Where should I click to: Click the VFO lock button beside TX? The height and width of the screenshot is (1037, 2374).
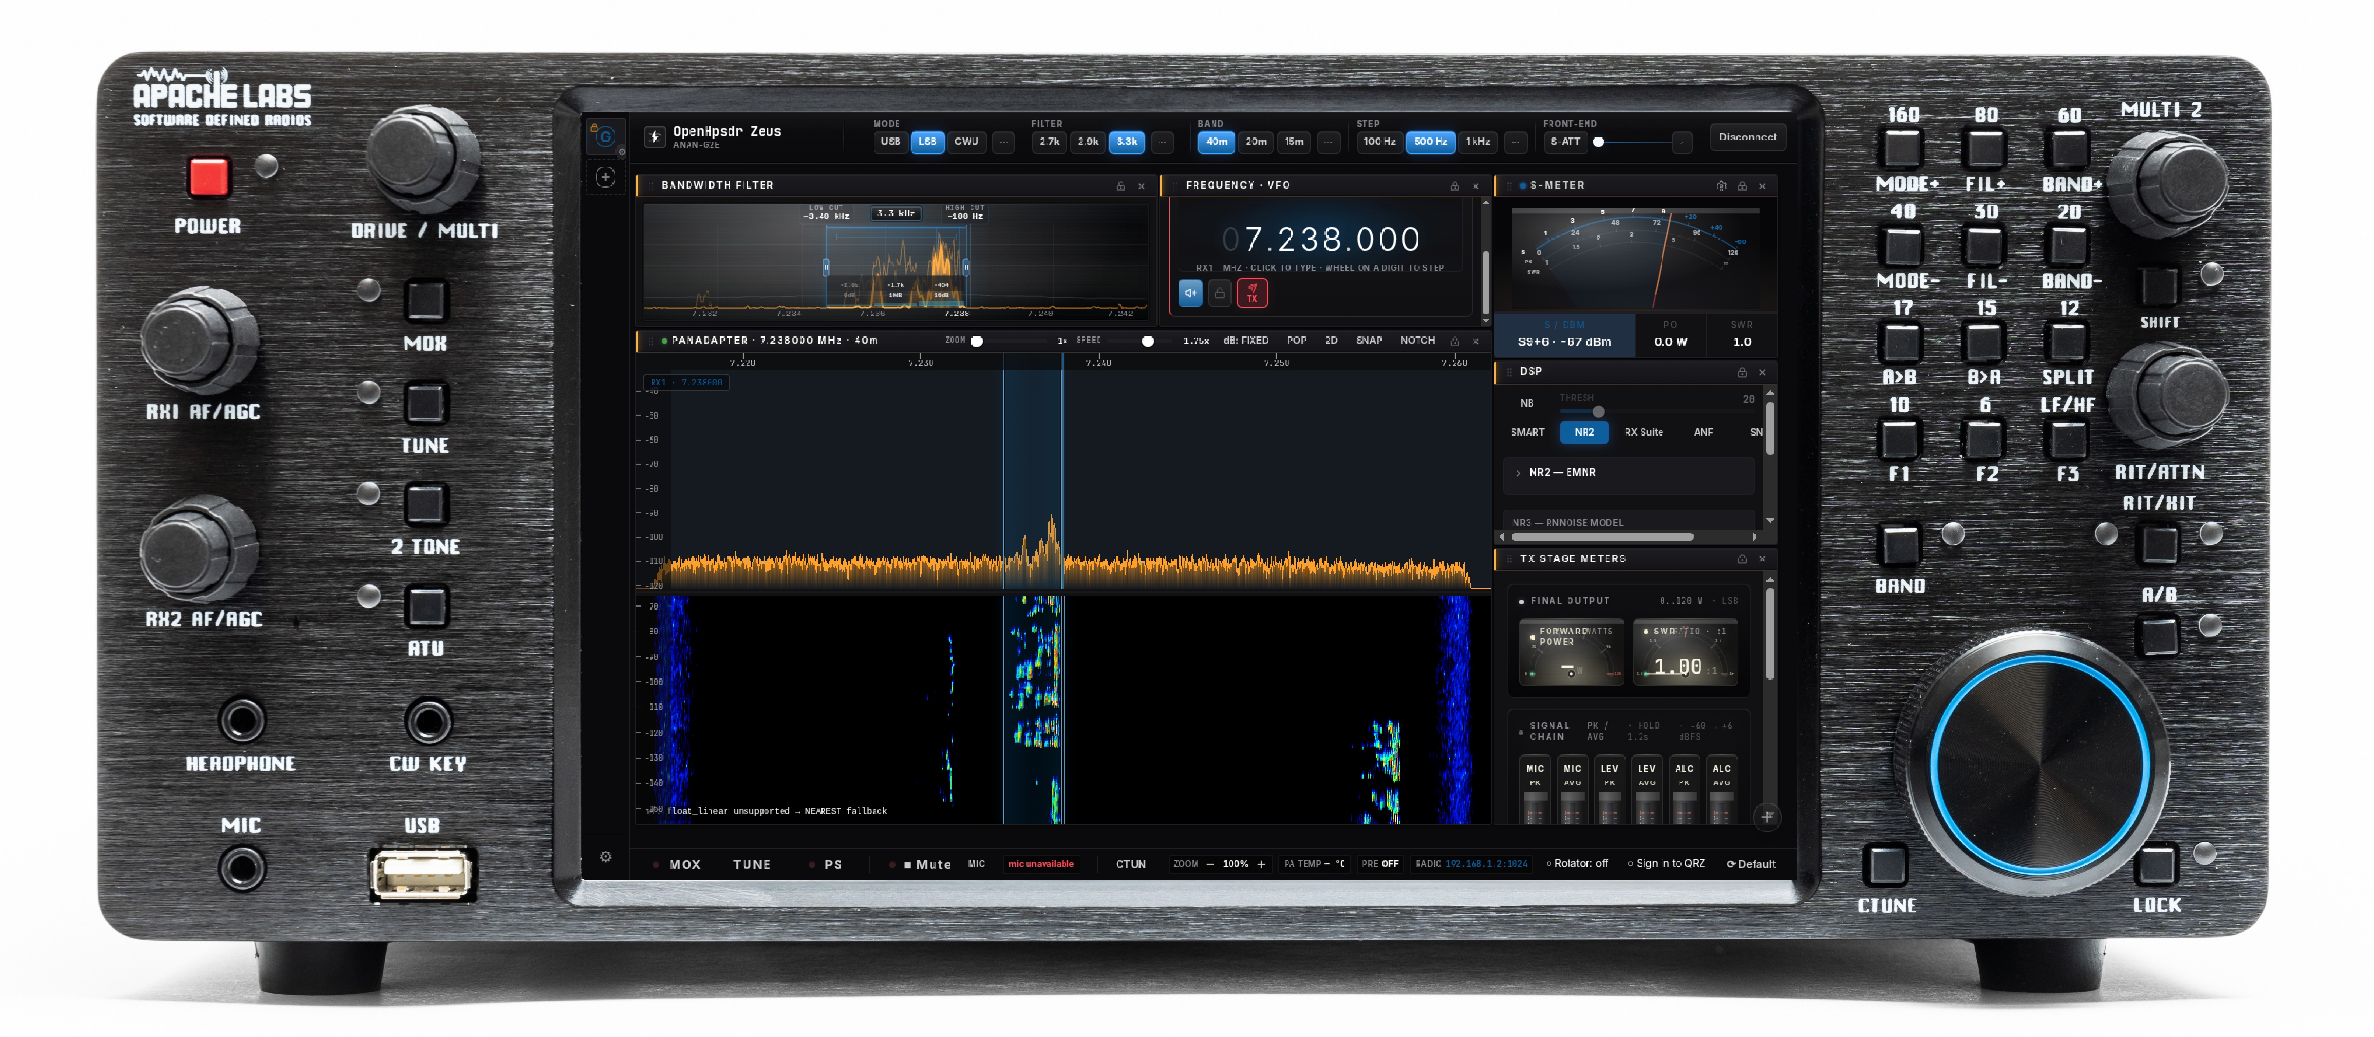(1220, 293)
